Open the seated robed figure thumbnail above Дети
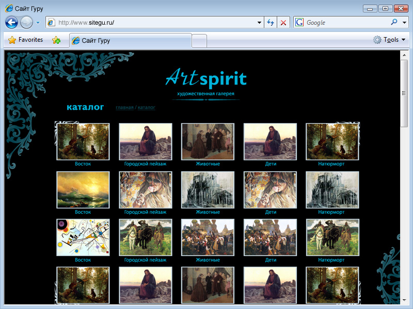 [270, 142]
